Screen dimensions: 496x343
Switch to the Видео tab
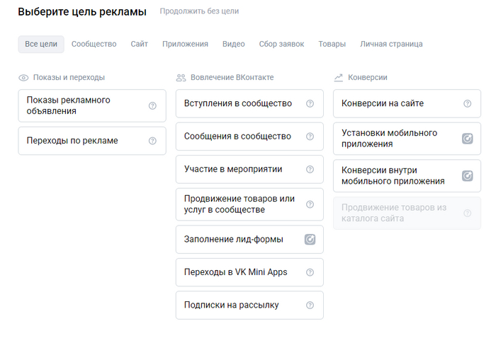[233, 44]
